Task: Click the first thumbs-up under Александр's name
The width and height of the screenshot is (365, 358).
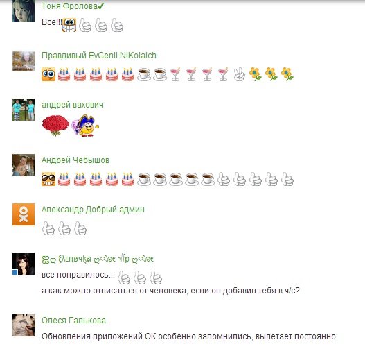Action: point(48,228)
